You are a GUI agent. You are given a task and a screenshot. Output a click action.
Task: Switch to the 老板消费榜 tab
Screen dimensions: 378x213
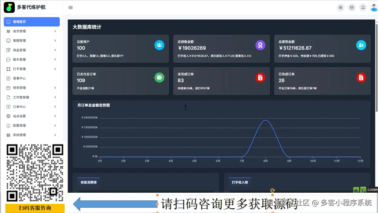point(88,182)
